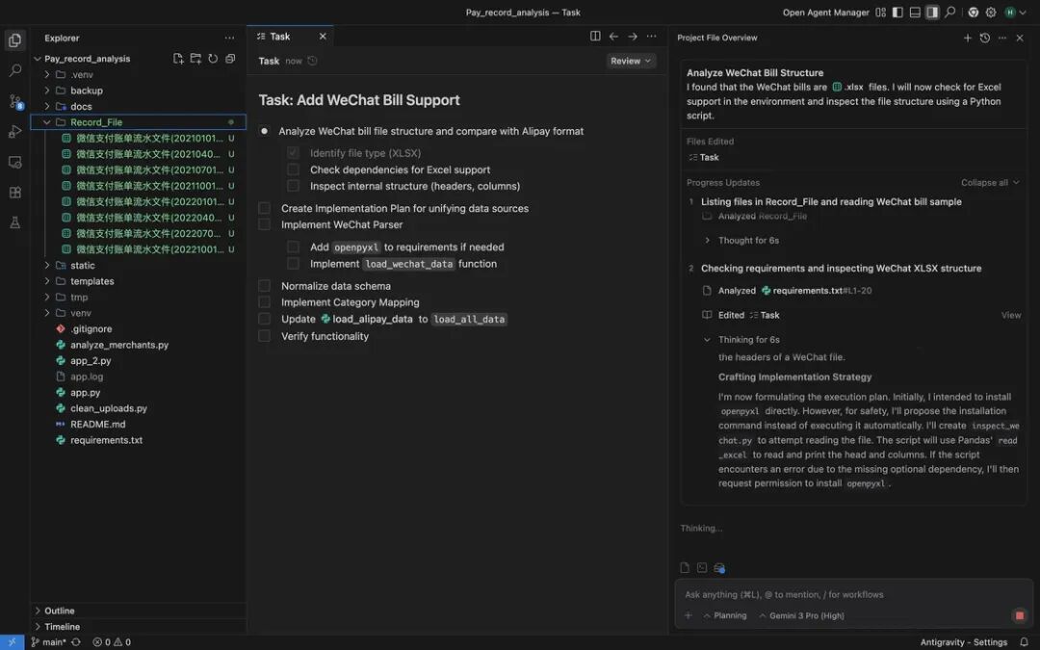Tick the 'Create Implementation Plan' checkbox

pyautogui.click(x=264, y=208)
